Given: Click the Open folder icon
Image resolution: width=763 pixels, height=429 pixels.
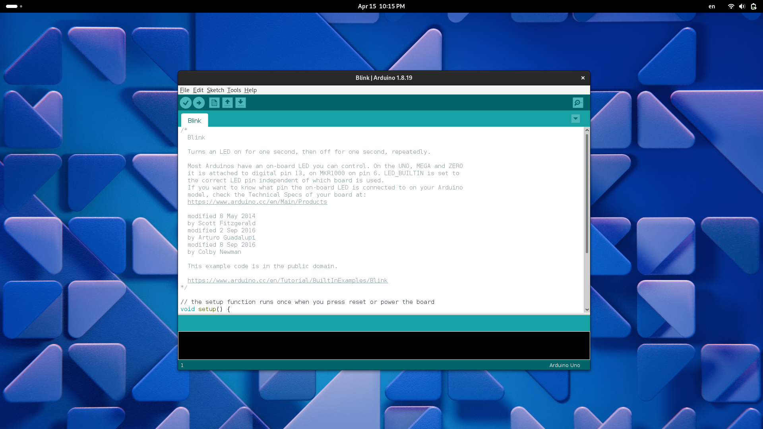Looking at the screenshot, I should click(227, 102).
